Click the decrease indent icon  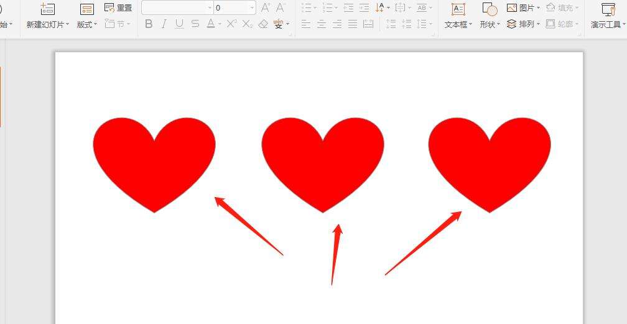tap(349, 7)
